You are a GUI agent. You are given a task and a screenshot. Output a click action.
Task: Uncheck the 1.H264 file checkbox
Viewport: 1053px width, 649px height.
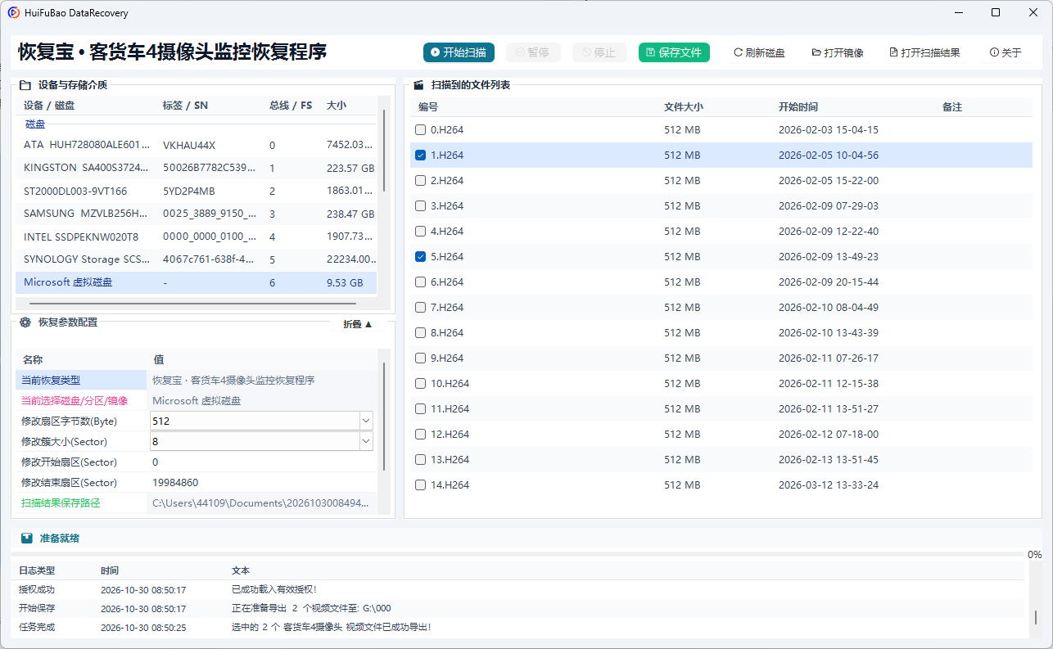point(421,155)
